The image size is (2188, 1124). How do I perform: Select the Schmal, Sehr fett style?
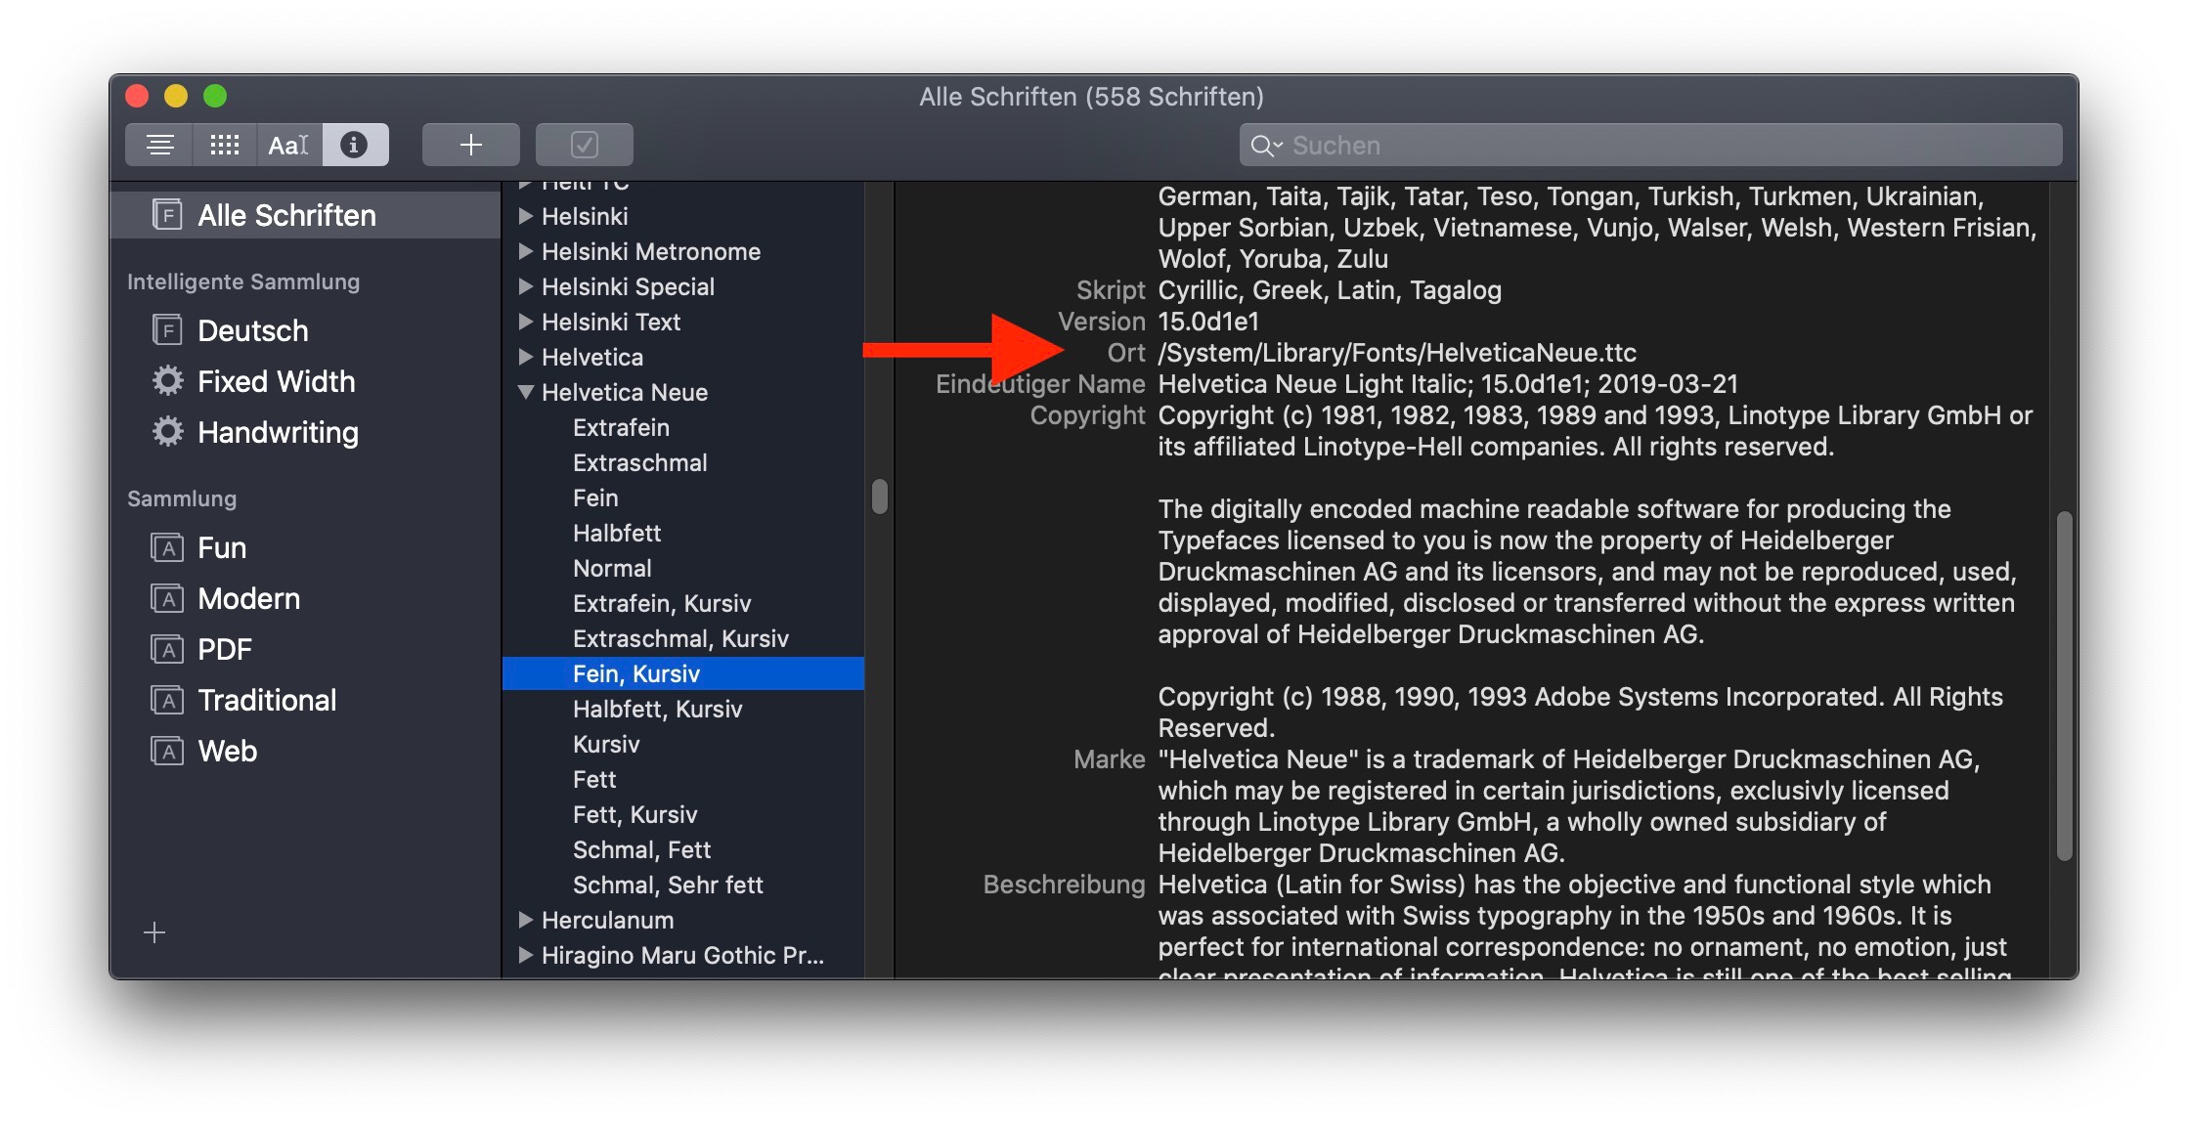[x=668, y=885]
